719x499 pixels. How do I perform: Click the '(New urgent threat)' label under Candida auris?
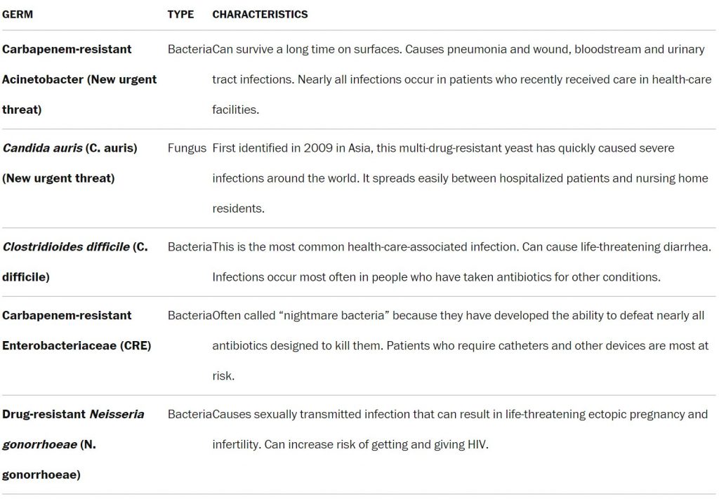point(58,178)
